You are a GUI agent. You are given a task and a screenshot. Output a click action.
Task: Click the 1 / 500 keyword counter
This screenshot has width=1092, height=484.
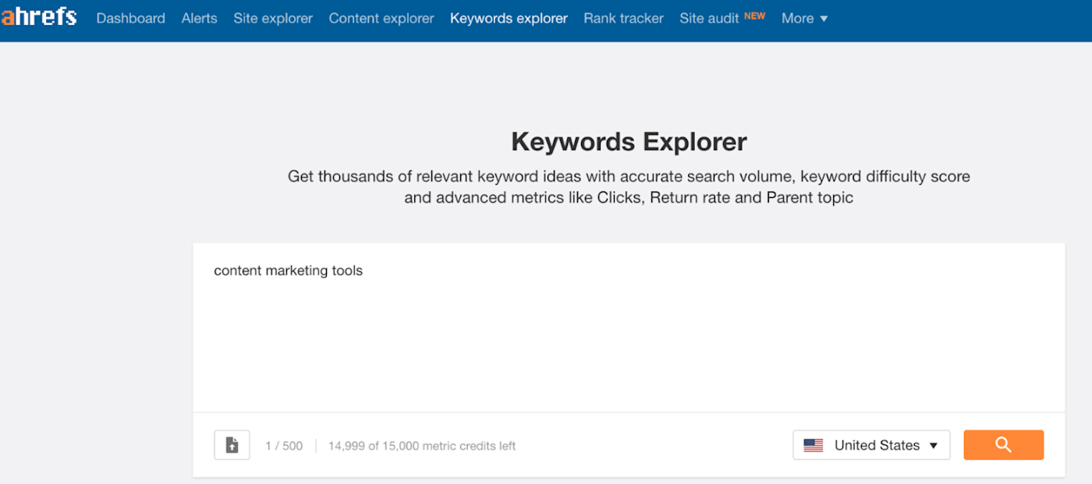tap(284, 446)
